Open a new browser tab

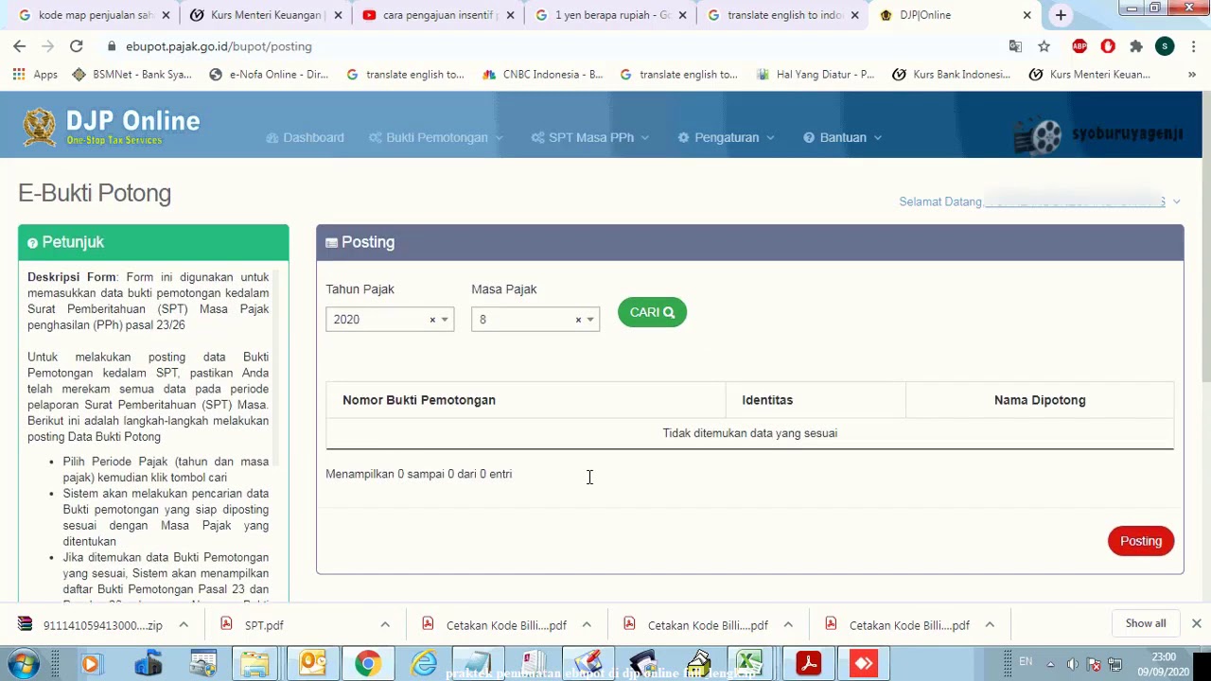click(x=1061, y=15)
